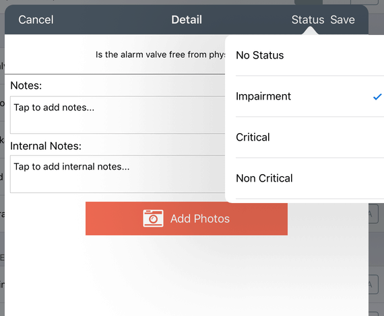Click the blue checkmark beside Impairment
The image size is (384, 316).
click(377, 97)
